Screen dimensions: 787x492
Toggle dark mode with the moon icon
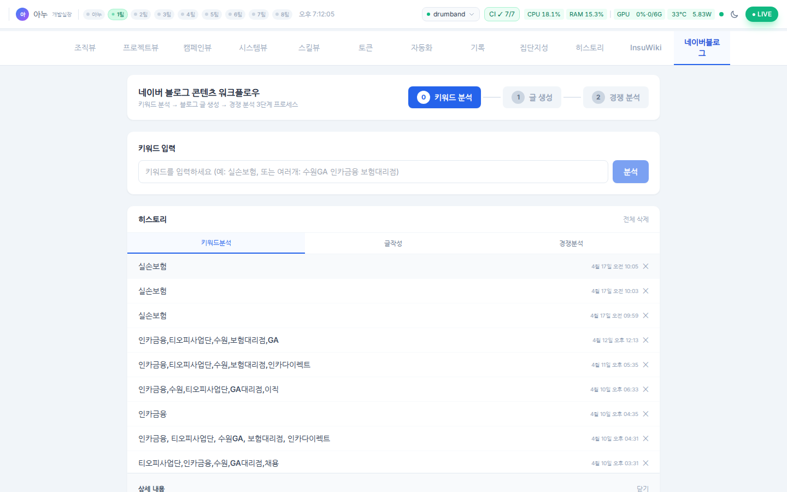click(734, 14)
